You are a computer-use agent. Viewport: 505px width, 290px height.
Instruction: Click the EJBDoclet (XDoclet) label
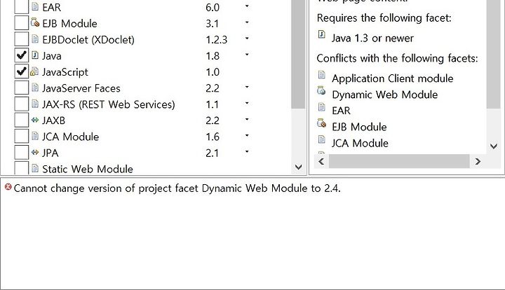88,40
